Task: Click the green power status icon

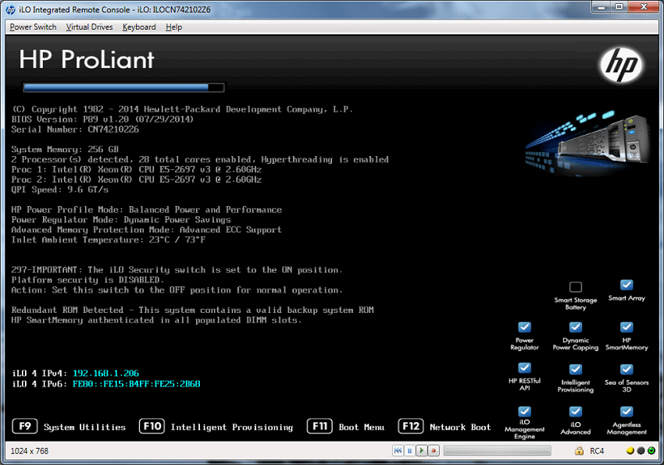Action: coord(652,451)
